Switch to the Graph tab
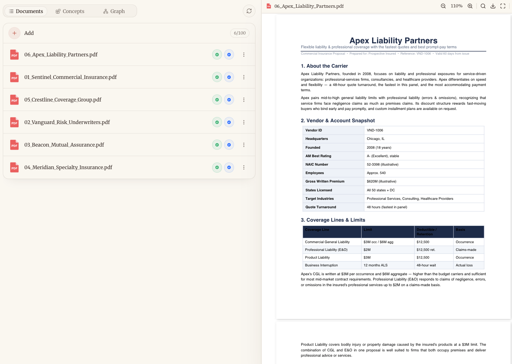 point(114,11)
